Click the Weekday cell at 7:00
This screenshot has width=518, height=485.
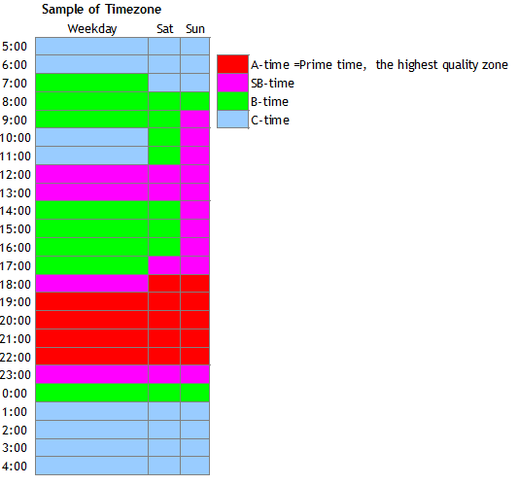click(91, 83)
